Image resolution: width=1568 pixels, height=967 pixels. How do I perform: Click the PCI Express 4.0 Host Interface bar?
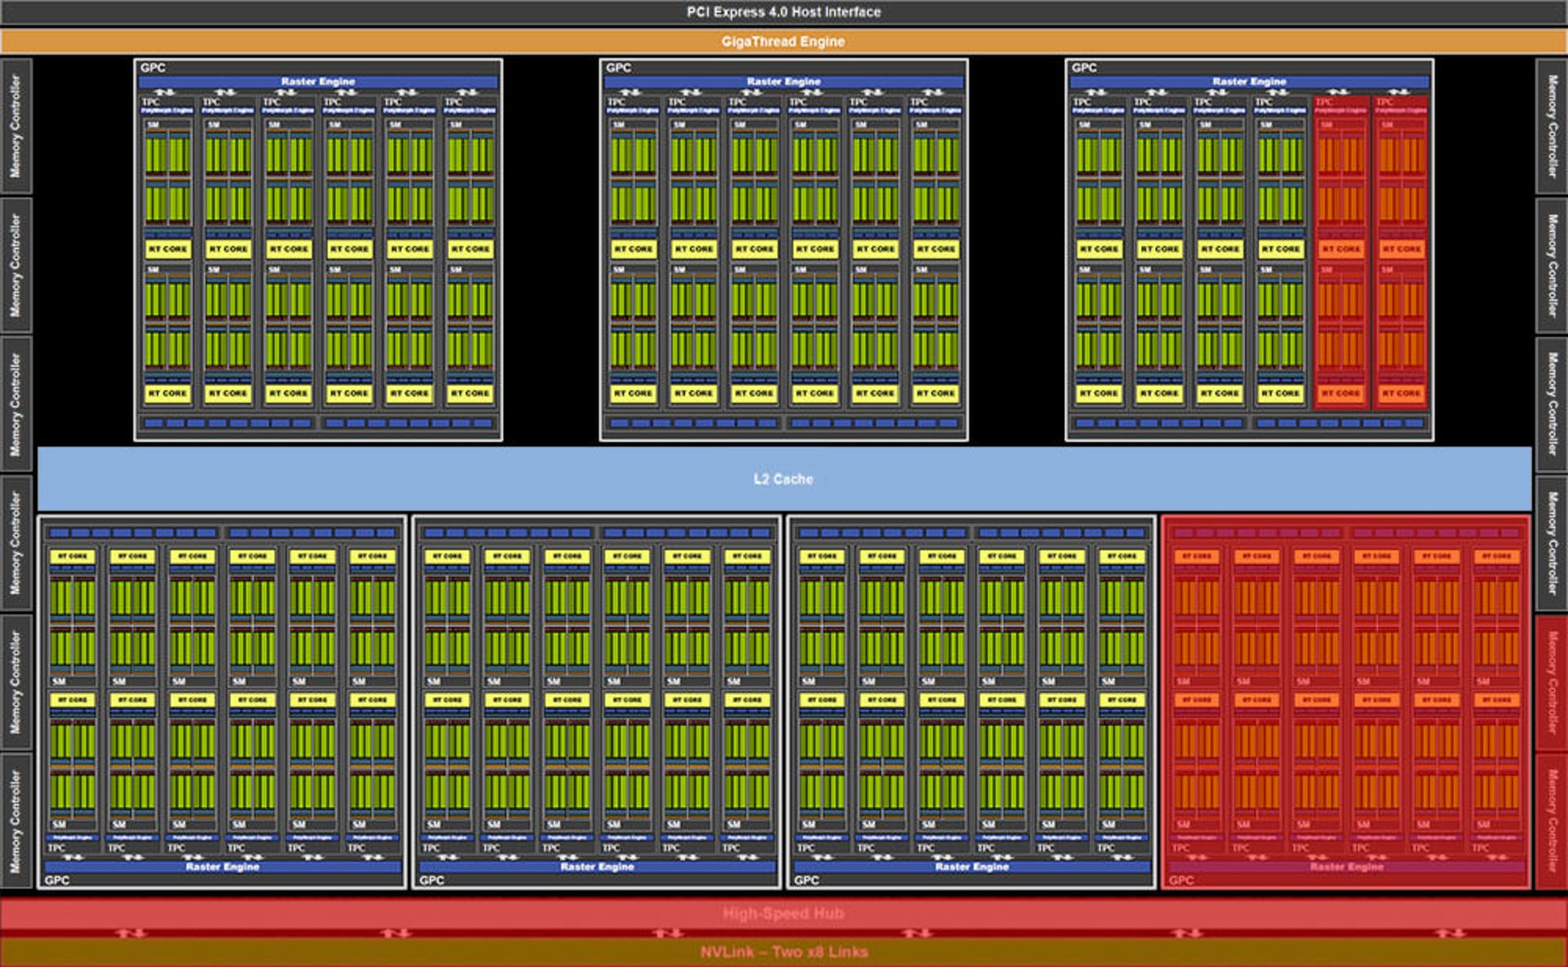[783, 12]
